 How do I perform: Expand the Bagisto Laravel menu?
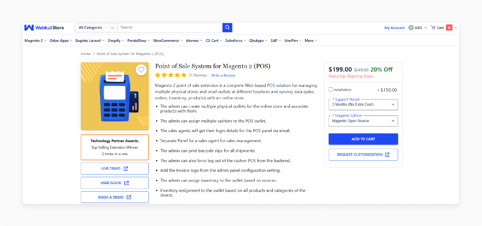[x=90, y=41]
